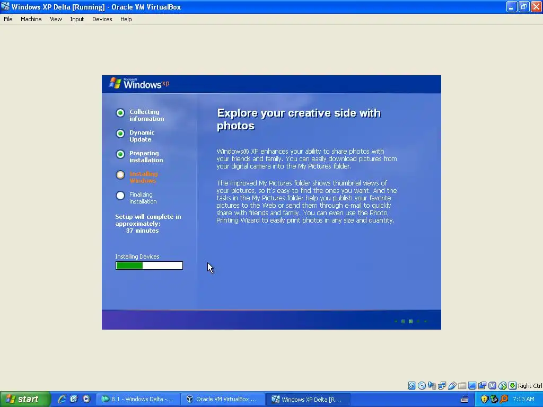Click the Preparing installation step bullet
Image resolution: width=543 pixels, height=407 pixels.
[x=120, y=154]
